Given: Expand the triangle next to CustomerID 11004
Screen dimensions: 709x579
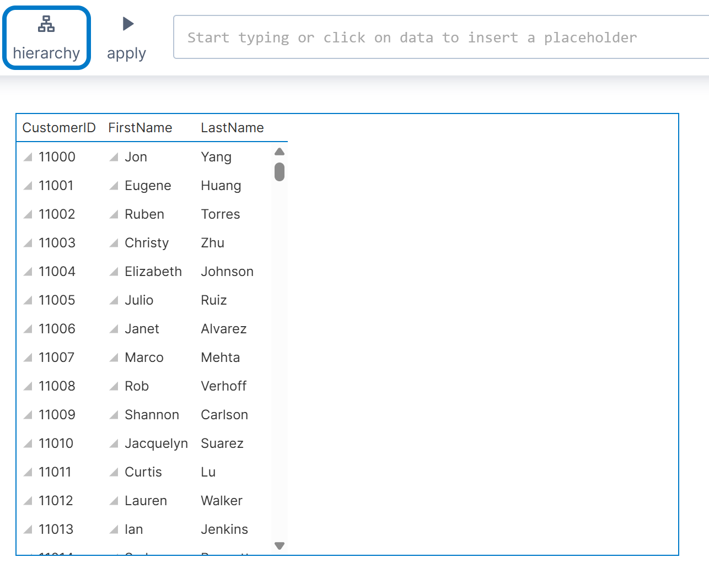Looking at the screenshot, I should click(x=28, y=272).
